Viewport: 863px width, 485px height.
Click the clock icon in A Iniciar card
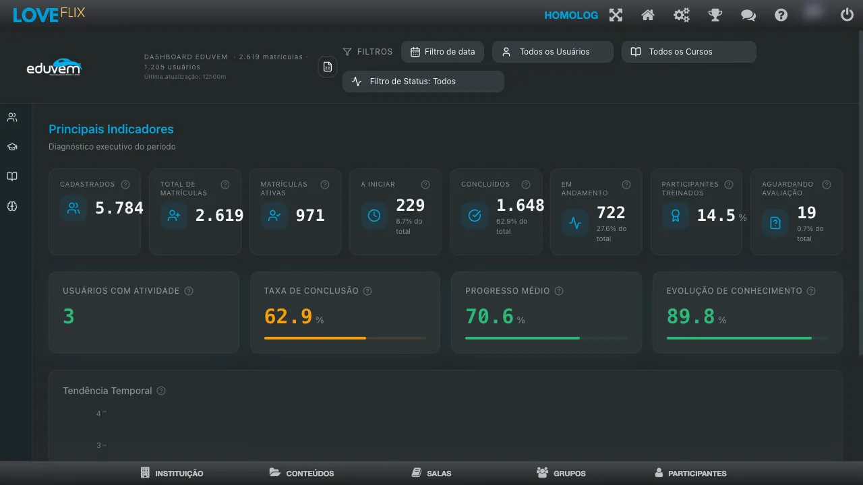click(x=374, y=216)
